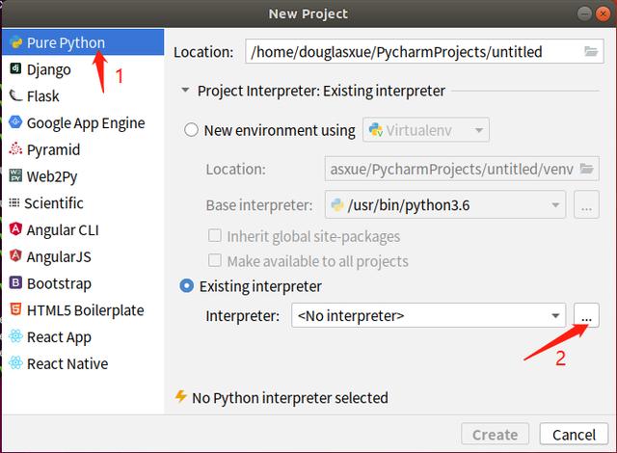Collapse the Project Interpreter section

(185, 90)
